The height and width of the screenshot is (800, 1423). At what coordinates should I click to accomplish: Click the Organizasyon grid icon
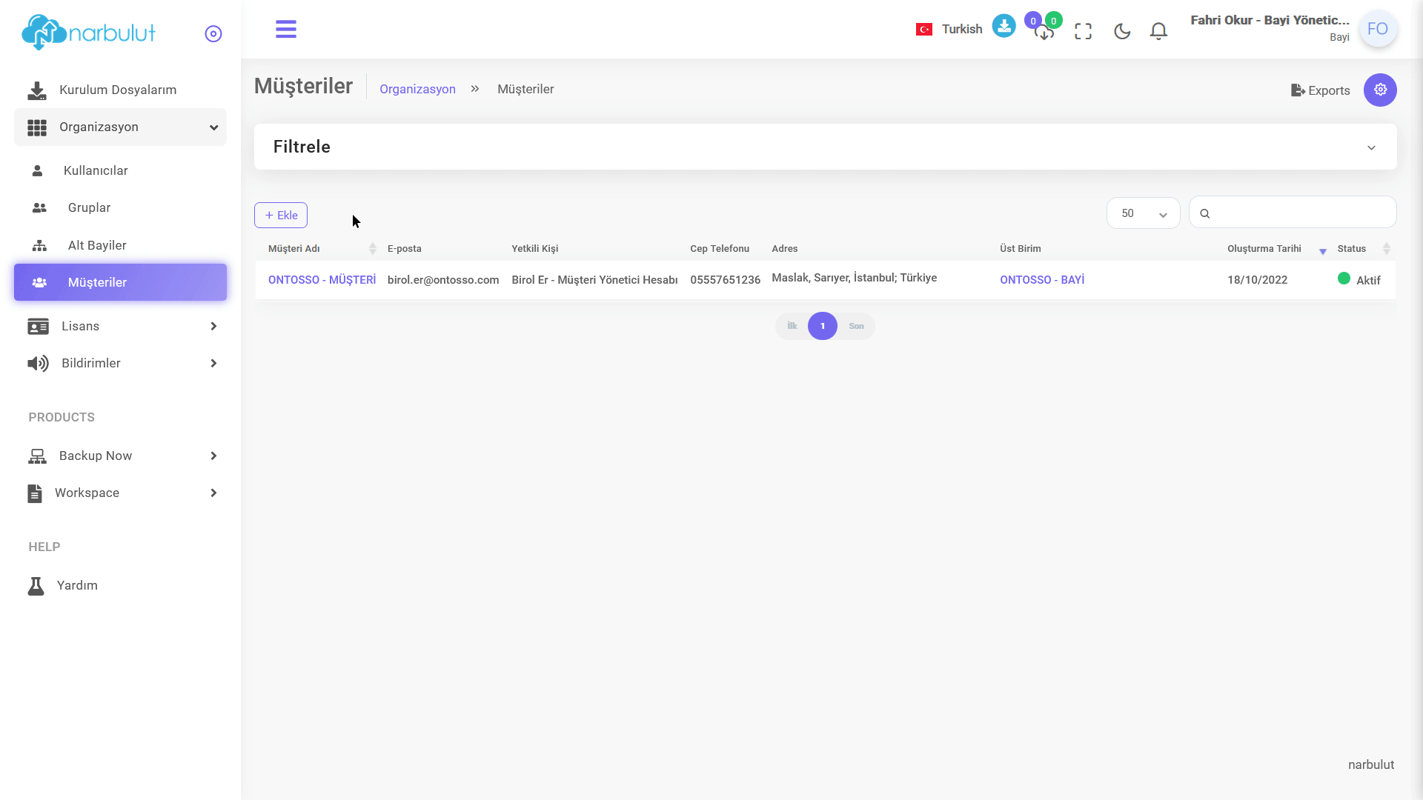coord(37,127)
